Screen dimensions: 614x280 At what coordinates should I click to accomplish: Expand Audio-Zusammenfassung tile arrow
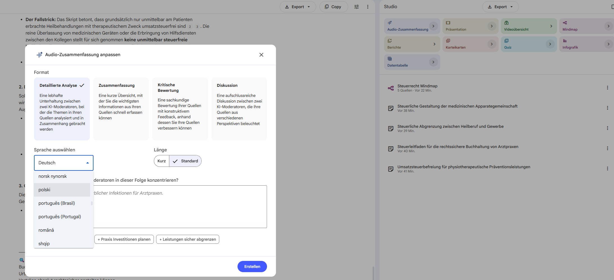(433, 26)
